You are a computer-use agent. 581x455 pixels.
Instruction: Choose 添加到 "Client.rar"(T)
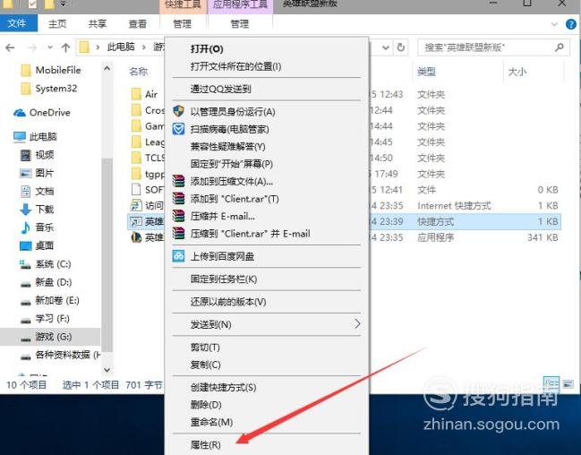click(235, 199)
